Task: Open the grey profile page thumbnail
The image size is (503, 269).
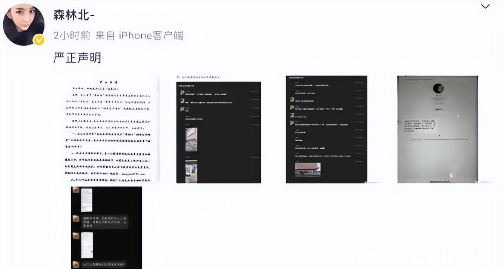Action: 438,129
